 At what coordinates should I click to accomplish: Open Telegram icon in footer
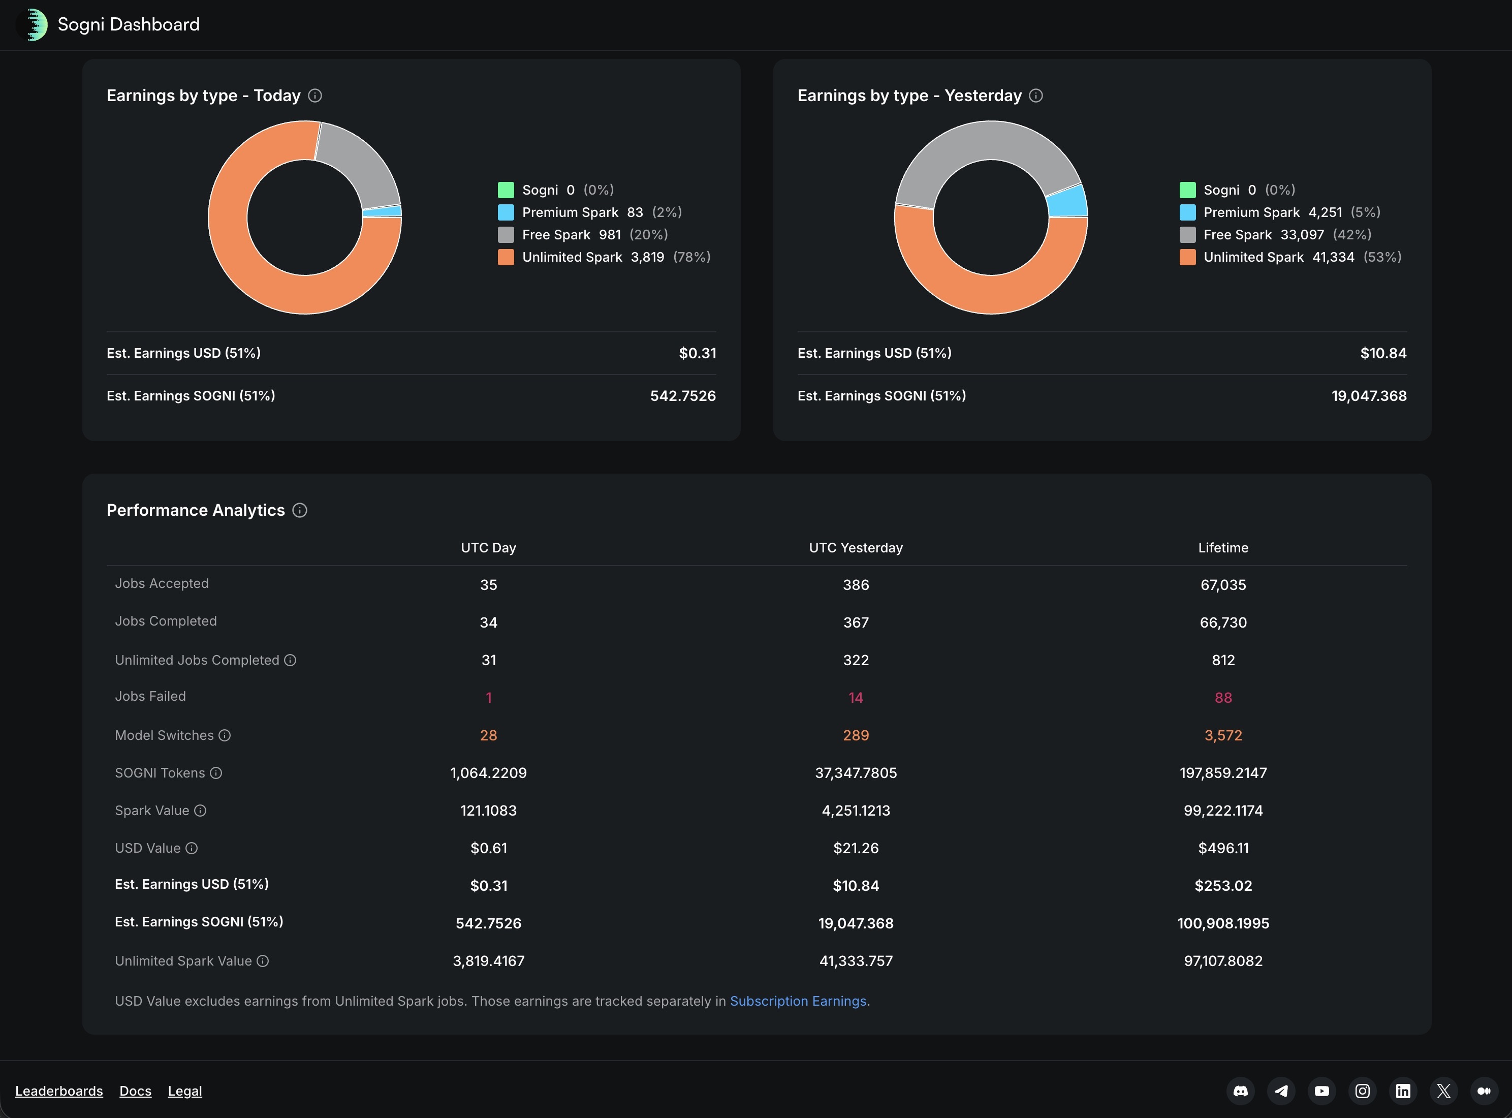point(1281,1091)
